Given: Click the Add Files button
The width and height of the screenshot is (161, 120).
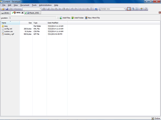Looking at the screenshot, I should pyautogui.click(x=65, y=18).
